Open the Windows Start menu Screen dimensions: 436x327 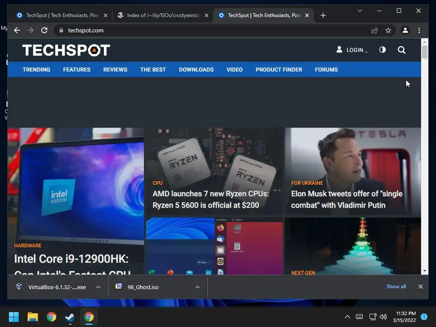14,317
